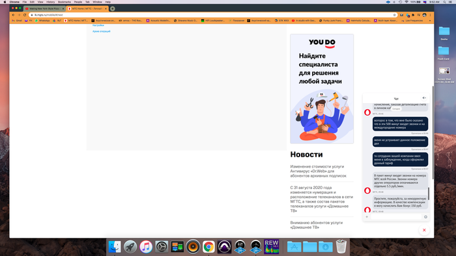Open Pro Tools from the Dock
456x256 pixels.
pyautogui.click(x=225, y=247)
